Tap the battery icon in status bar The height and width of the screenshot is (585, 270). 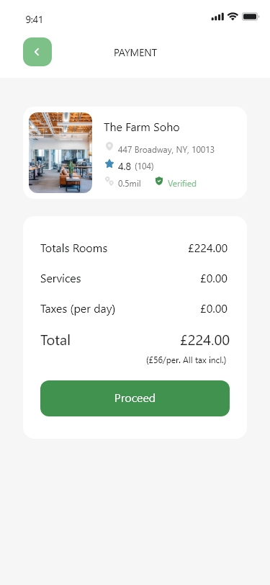[250, 17]
